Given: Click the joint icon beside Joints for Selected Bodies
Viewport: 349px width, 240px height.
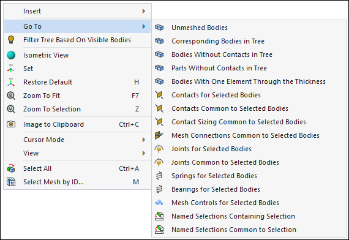Looking at the screenshot, I should [159, 149].
